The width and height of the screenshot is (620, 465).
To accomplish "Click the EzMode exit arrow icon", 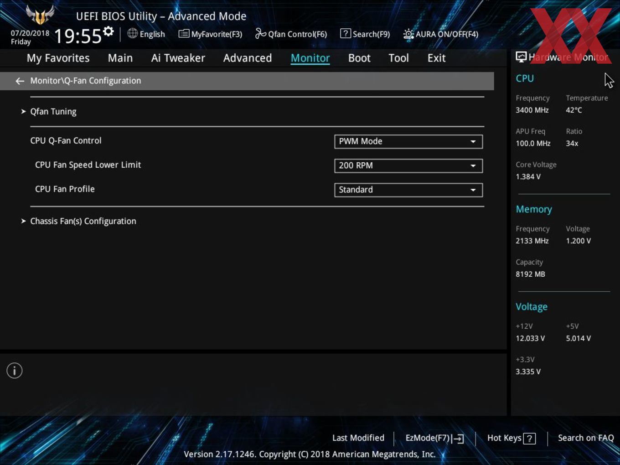I will point(458,439).
